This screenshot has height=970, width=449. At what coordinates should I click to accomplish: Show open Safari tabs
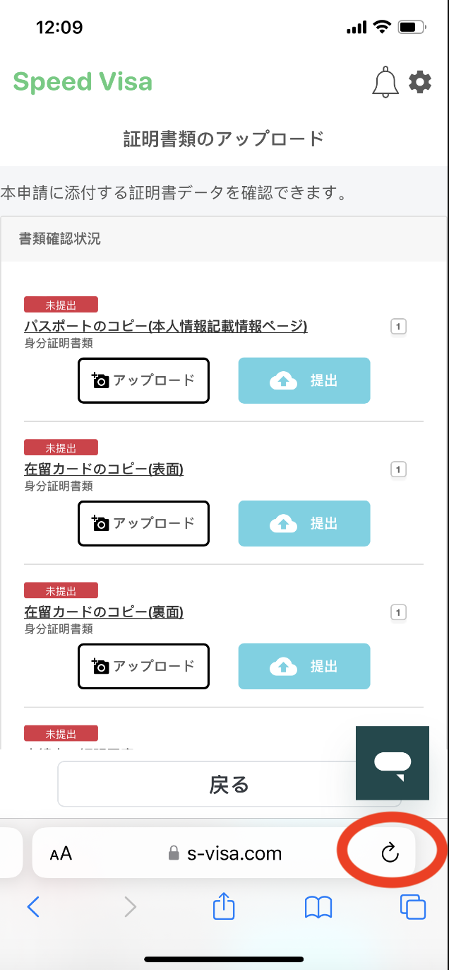(412, 906)
